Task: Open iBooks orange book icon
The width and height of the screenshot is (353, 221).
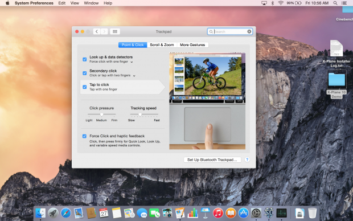Action: point(231,213)
